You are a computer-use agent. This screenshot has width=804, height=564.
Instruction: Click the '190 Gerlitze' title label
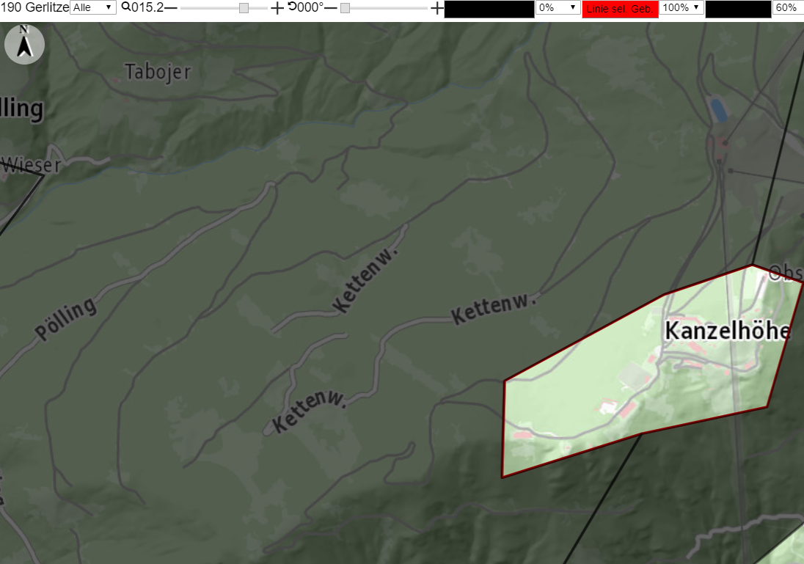pos(35,7)
